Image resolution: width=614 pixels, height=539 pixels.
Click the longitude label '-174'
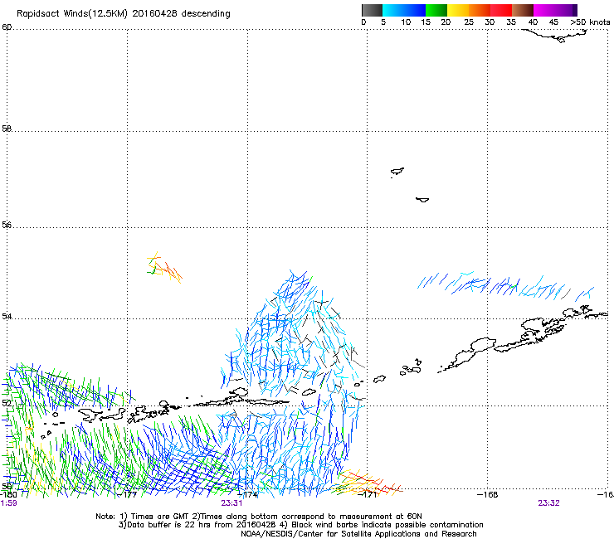point(248,495)
